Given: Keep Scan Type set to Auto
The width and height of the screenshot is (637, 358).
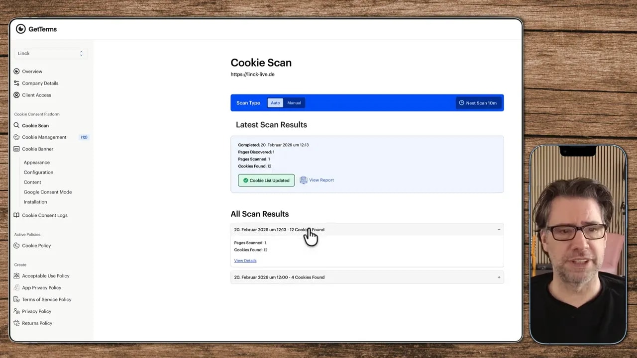Looking at the screenshot, I should coord(275,102).
